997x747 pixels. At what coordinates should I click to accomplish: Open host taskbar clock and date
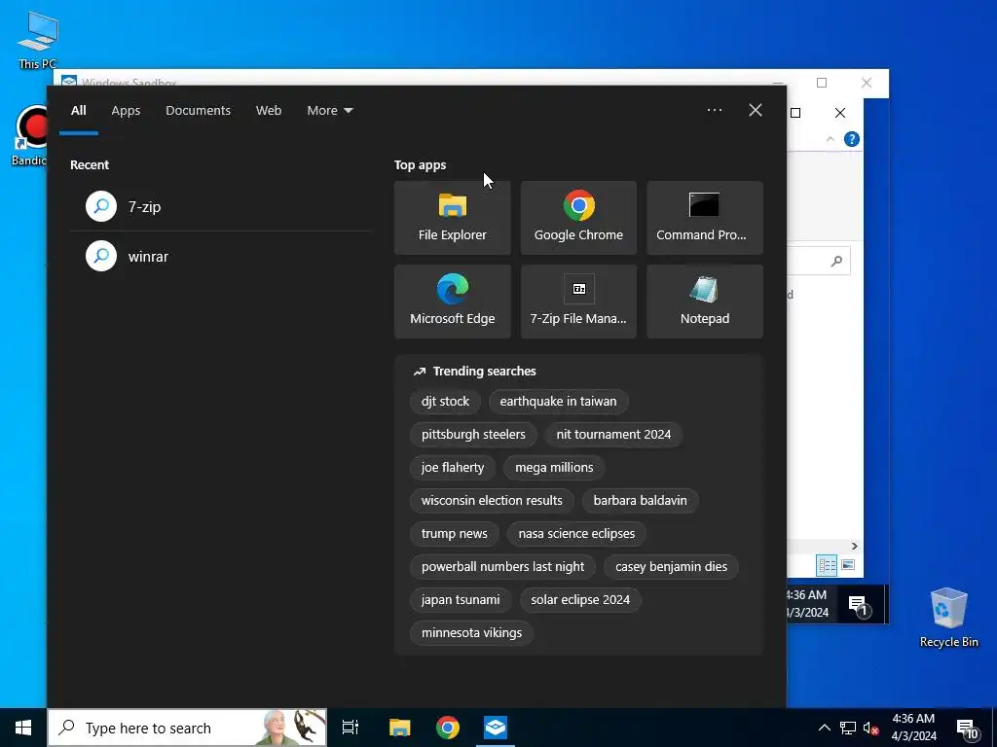coord(913,728)
